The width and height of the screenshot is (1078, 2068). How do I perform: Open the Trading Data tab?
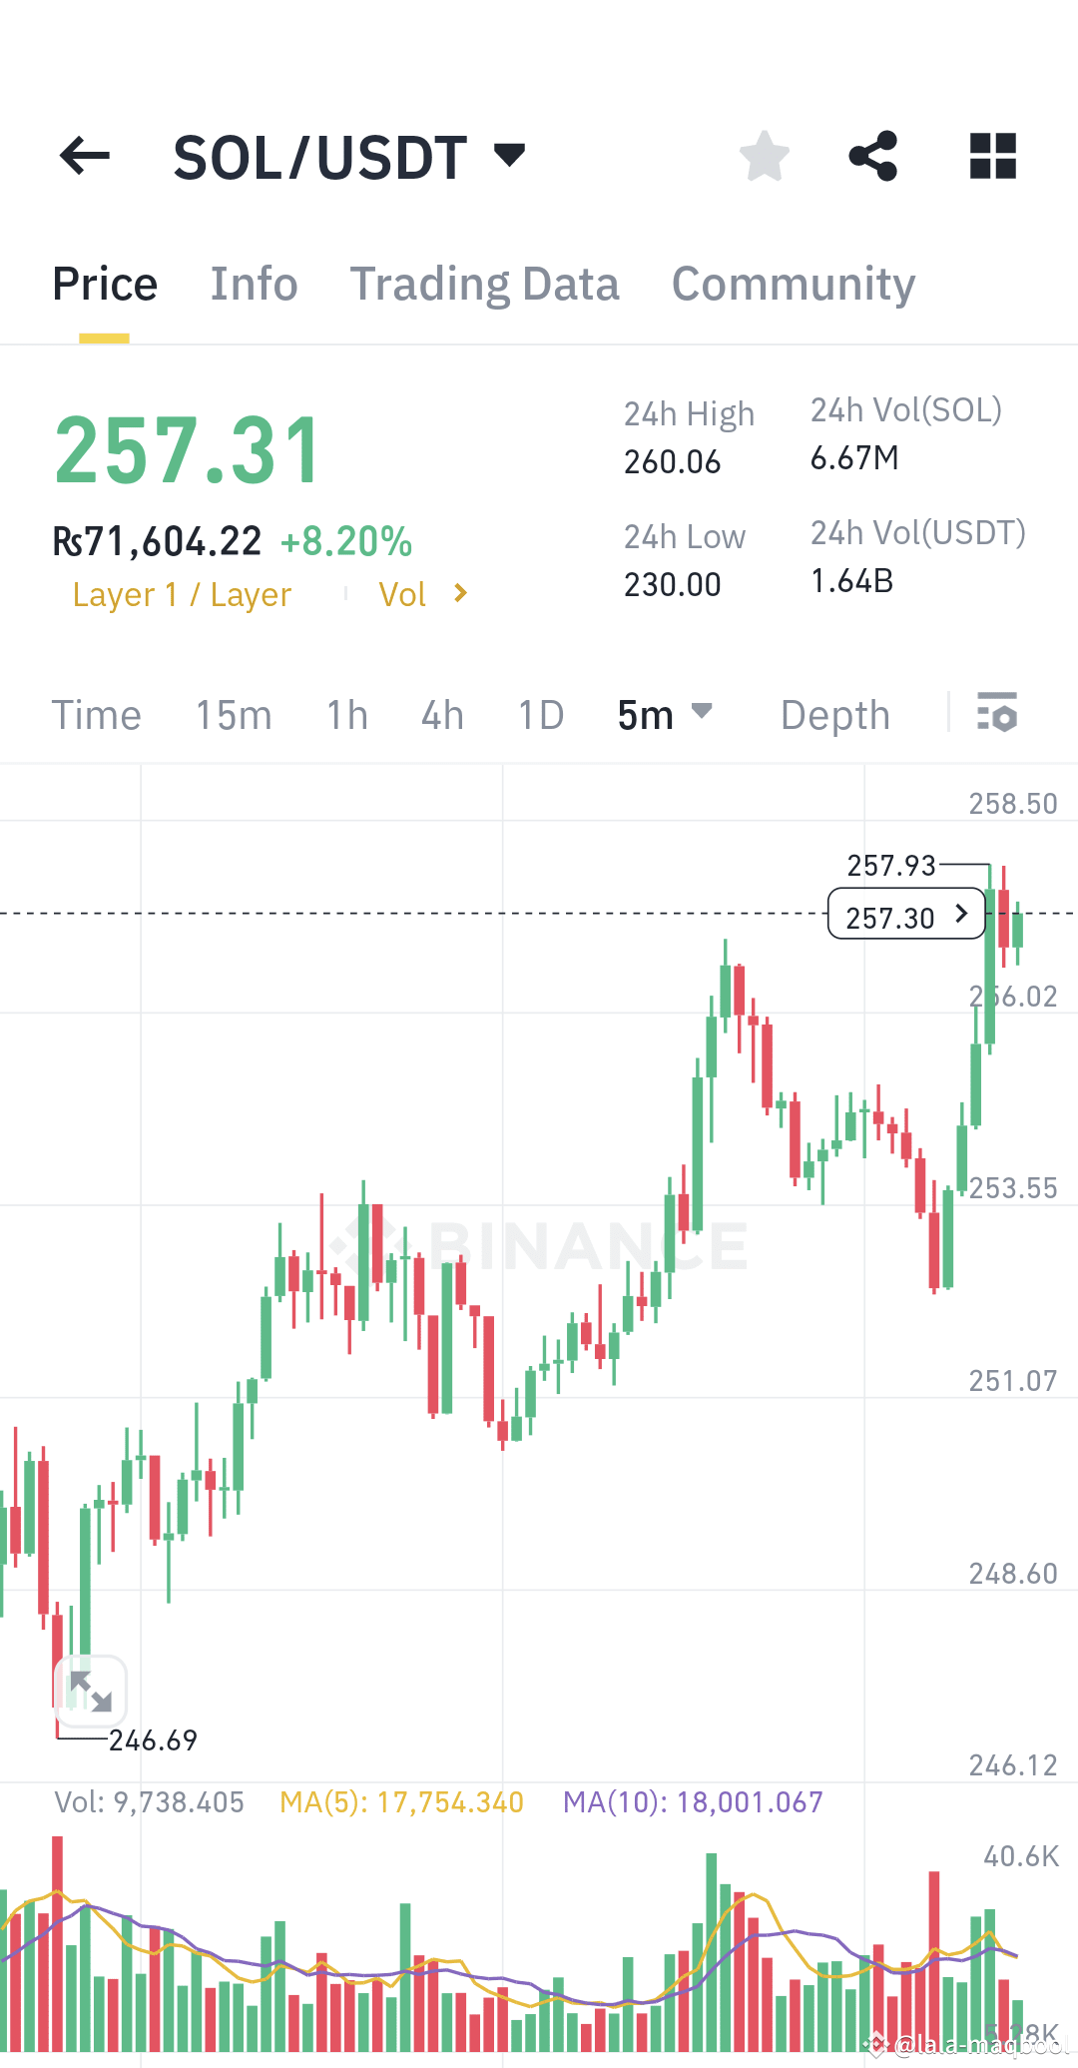pyautogui.click(x=485, y=284)
